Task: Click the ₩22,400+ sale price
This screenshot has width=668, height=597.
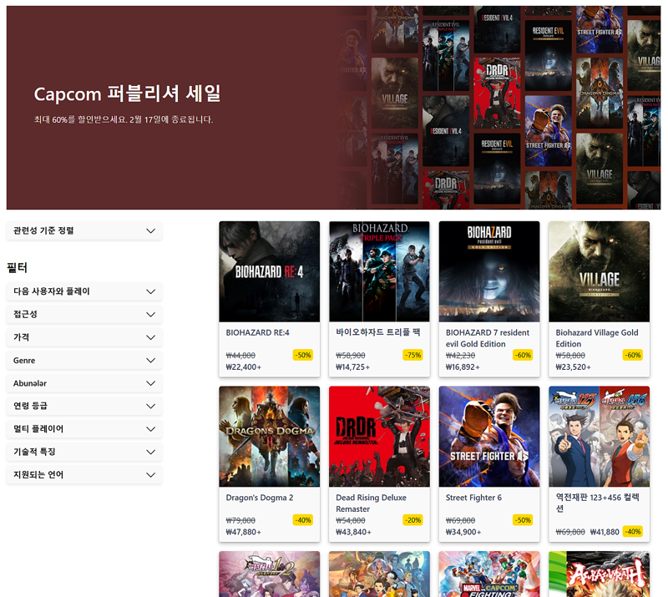Action: (x=243, y=367)
